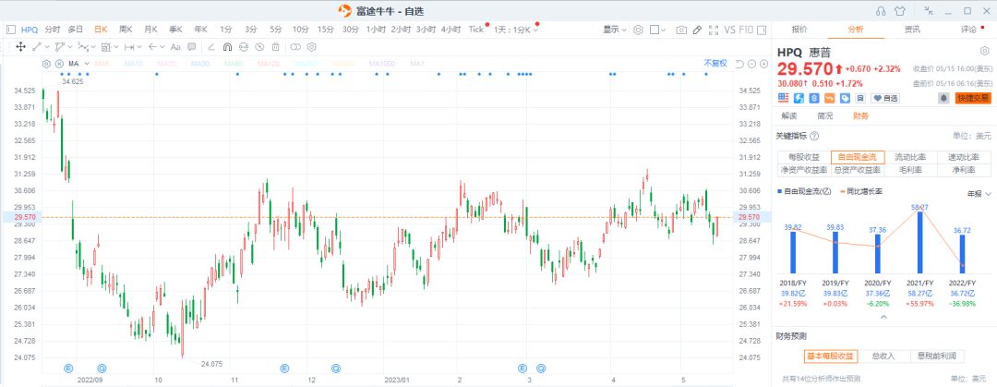Viewport: 997px width, 387px height.
Task: Click the undo chart zoom arrow
Action: coord(739,64)
